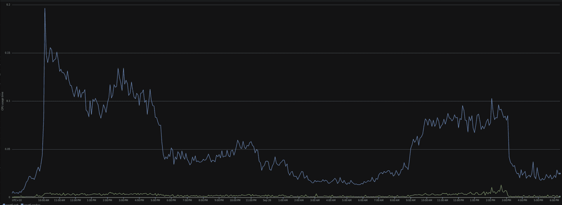Click the end-point dot of the blue line
The image size is (562, 205).
pyautogui.click(x=560, y=173)
